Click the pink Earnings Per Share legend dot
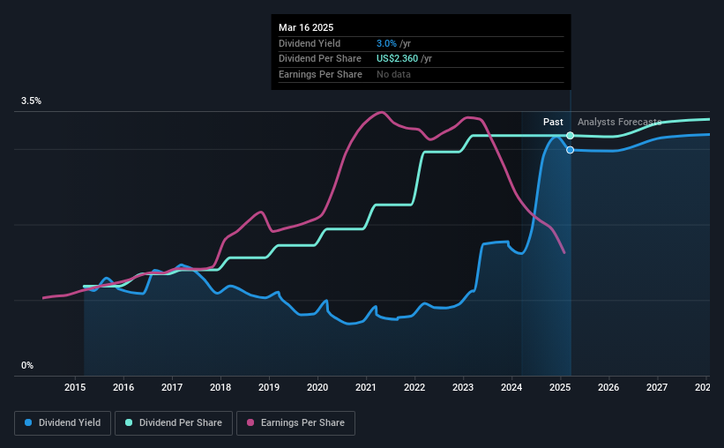 pos(250,422)
